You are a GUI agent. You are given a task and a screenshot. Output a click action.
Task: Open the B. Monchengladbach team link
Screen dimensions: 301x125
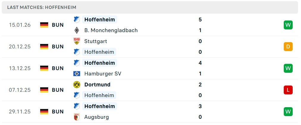pyautogui.click(x=111, y=30)
